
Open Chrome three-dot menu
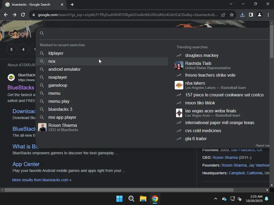(268, 15)
